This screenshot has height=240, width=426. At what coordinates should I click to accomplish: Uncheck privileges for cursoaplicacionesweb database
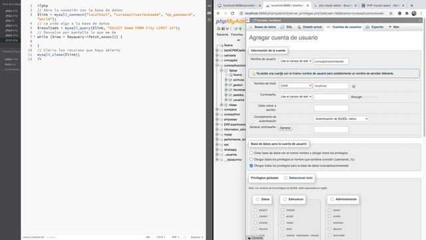pyautogui.click(x=252, y=166)
